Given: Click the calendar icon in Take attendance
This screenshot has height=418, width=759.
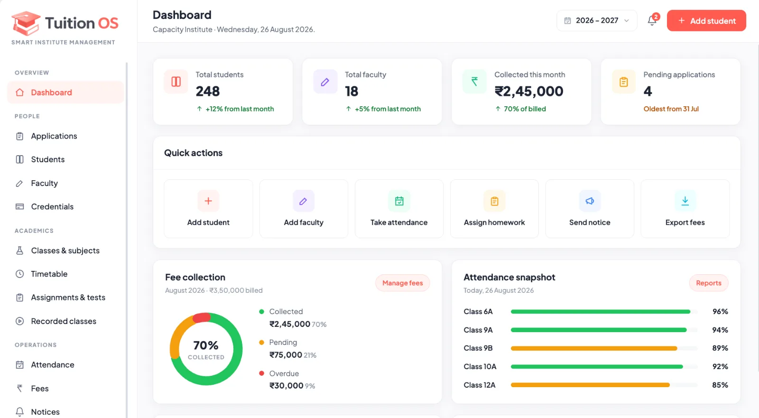Looking at the screenshot, I should point(399,201).
